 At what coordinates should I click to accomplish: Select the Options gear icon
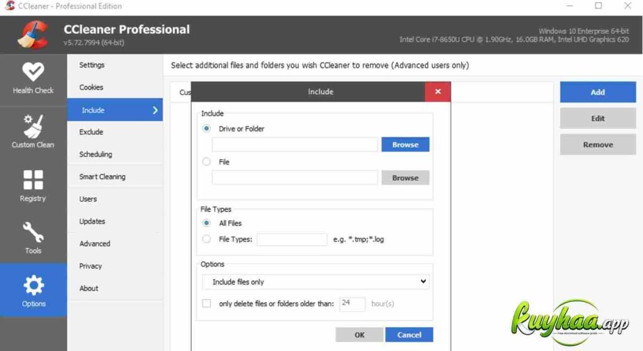[x=33, y=286]
